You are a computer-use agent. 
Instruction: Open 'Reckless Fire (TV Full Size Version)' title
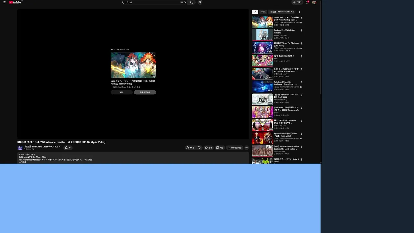pos(285,31)
